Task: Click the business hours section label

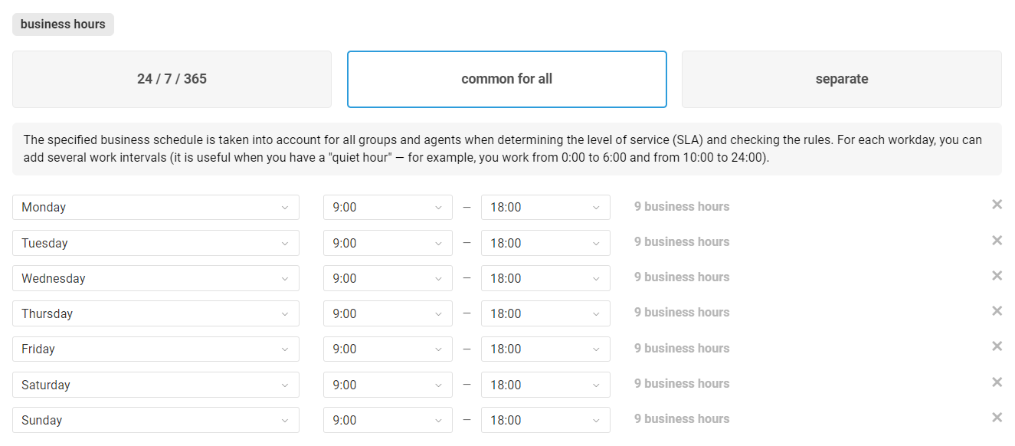Action: (63, 25)
